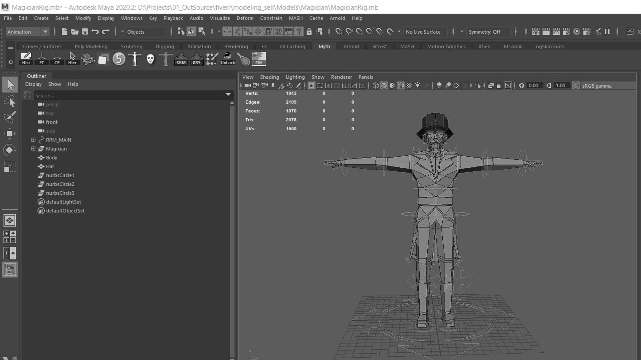Screen dimensions: 641x360
Task: Open the Outliner search filter dropdown arrow
Action: click(x=228, y=94)
